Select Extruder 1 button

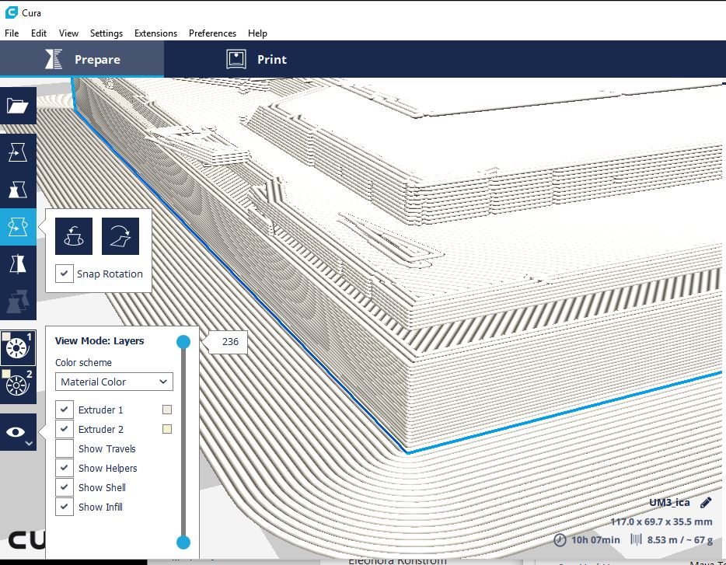coord(18,348)
